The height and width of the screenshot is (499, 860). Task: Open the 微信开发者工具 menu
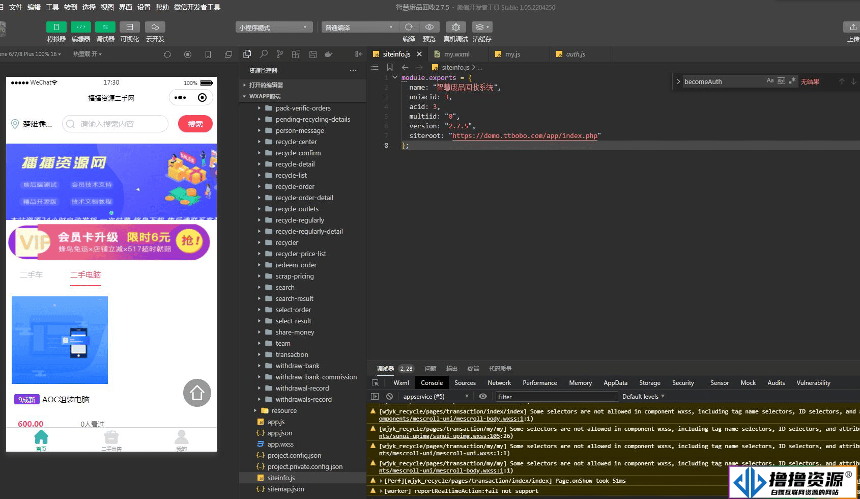197,7
